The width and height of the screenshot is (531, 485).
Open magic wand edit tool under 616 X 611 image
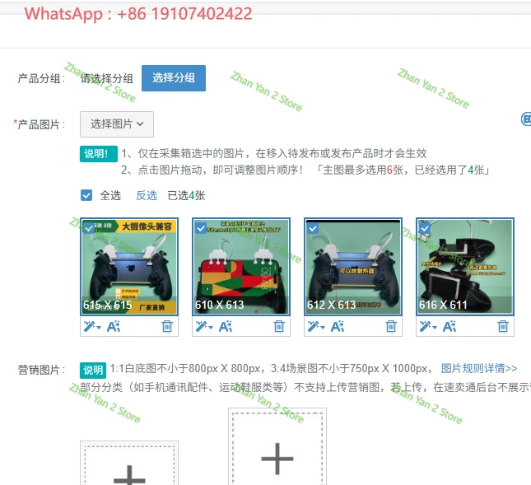(426, 327)
